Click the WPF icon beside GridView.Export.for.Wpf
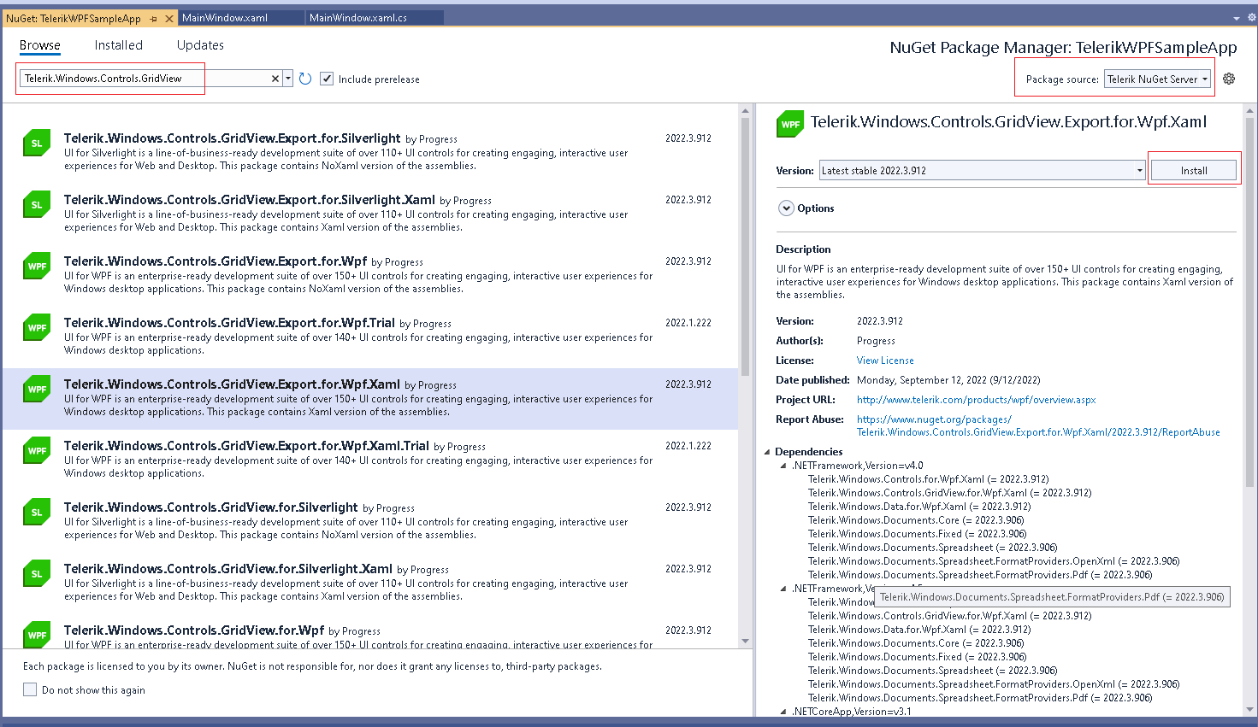1258x727 pixels. [37, 266]
